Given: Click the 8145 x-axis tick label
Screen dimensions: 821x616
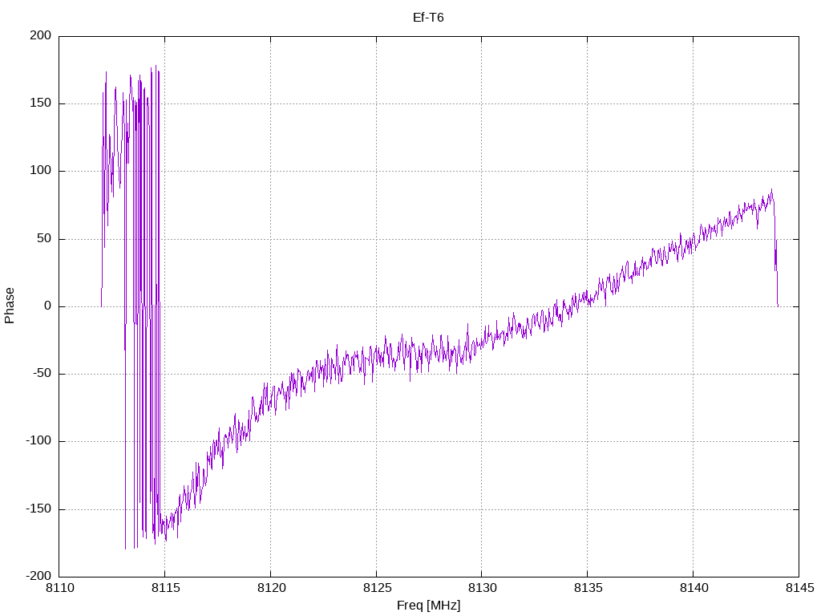Looking at the screenshot, I should point(799,588).
